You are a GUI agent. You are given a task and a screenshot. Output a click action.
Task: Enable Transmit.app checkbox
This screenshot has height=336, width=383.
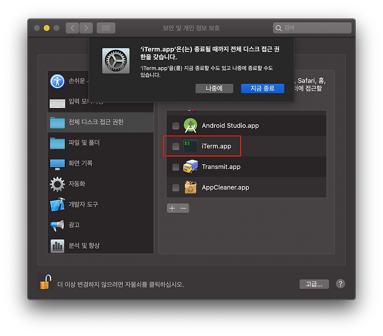(x=176, y=167)
